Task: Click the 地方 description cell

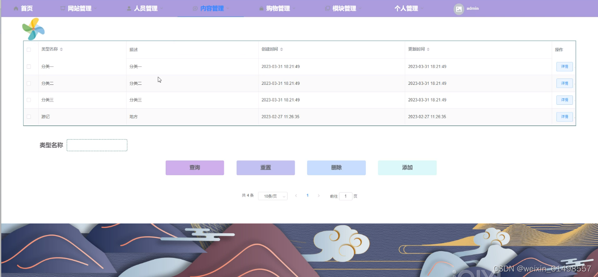Action: [x=134, y=117]
